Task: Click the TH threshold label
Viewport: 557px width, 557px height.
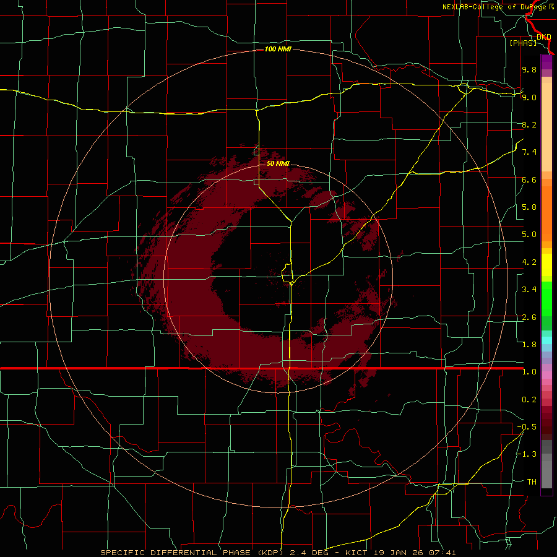Action: pyautogui.click(x=532, y=482)
